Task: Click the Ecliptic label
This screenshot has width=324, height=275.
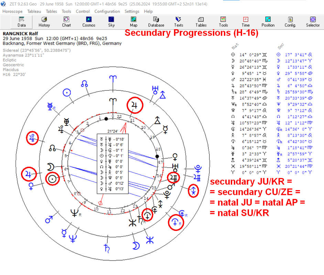Action: [10, 60]
